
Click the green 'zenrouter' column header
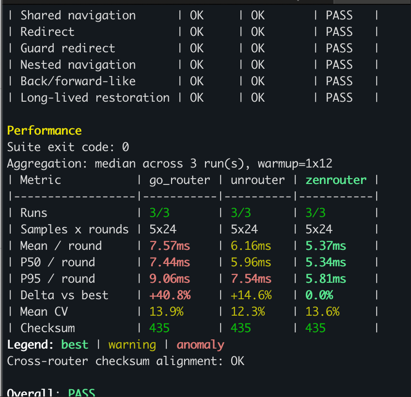coord(336,180)
